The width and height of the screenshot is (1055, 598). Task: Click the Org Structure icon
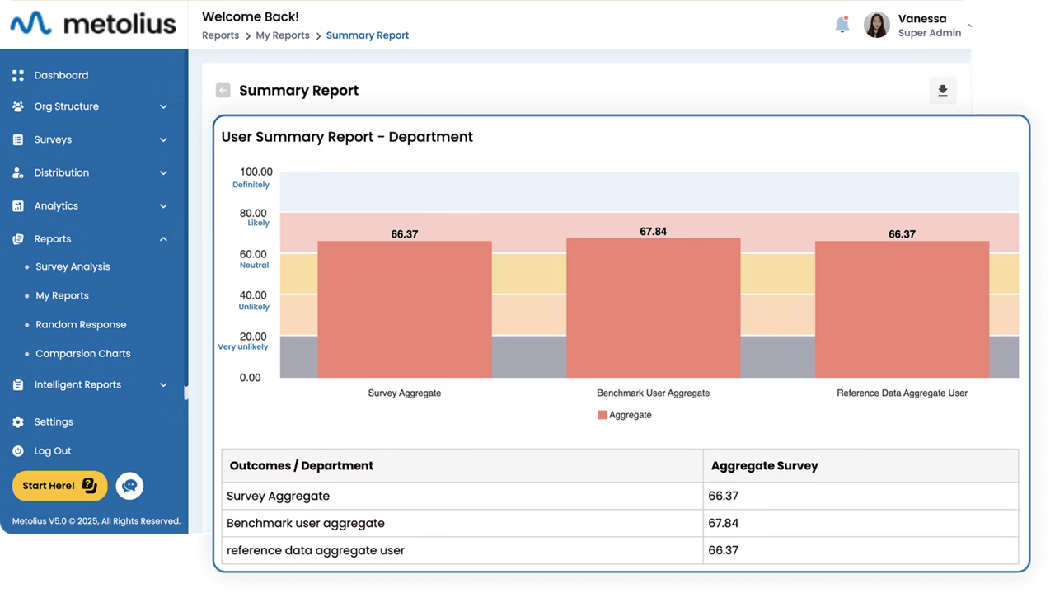[18, 106]
